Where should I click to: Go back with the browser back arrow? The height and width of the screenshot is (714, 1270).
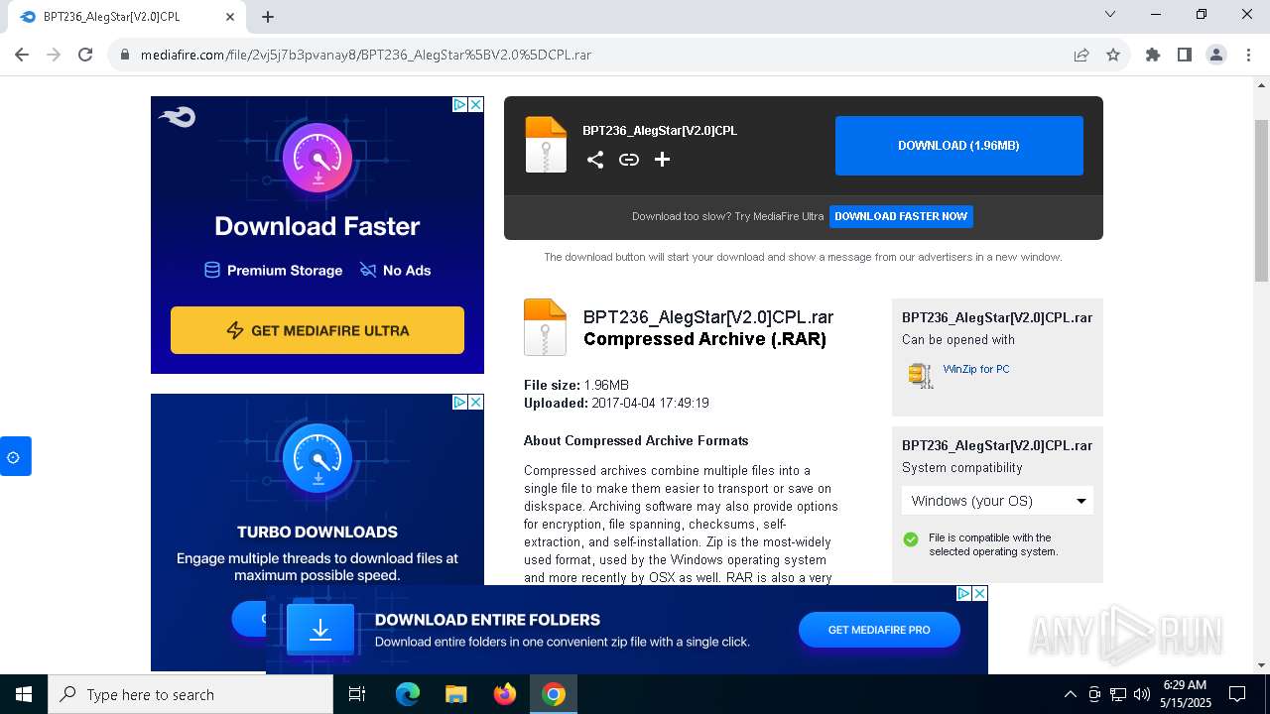coord(22,55)
